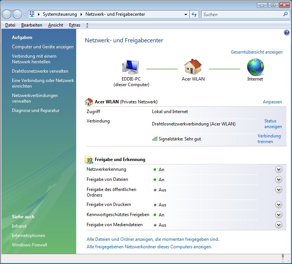Open Windows-Firewall from Siehe auch

[29, 245]
